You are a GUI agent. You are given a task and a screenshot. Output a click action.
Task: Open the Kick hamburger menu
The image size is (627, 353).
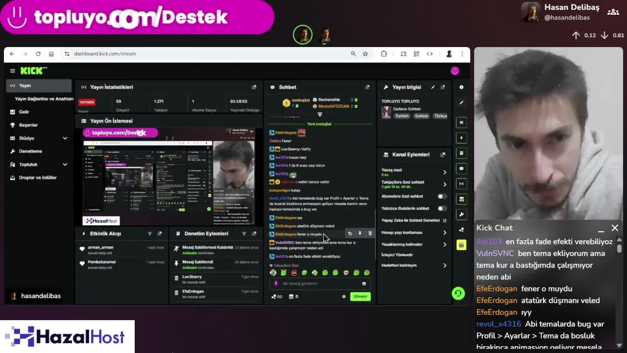click(x=12, y=71)
